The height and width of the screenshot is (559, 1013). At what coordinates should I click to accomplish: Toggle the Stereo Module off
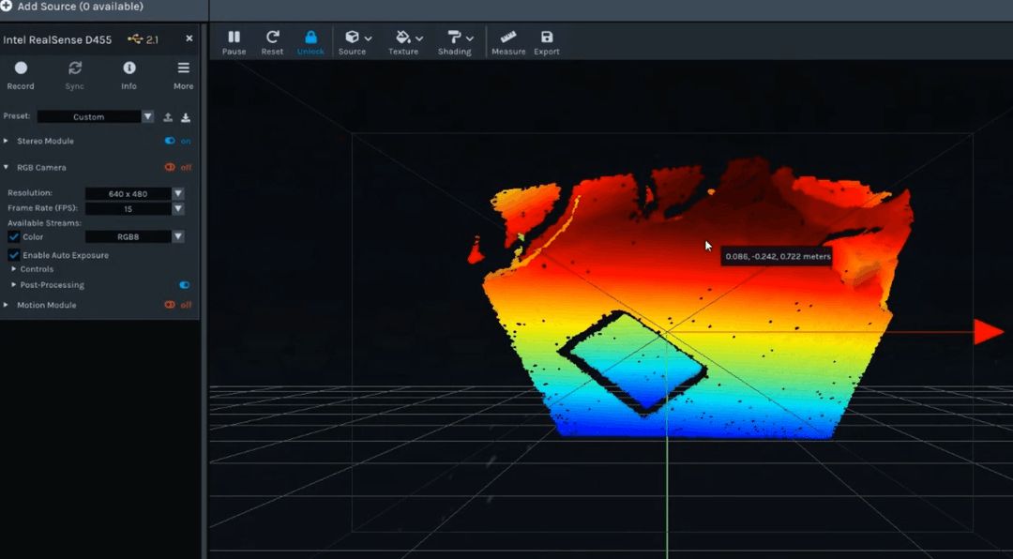(x=171, y=141)
